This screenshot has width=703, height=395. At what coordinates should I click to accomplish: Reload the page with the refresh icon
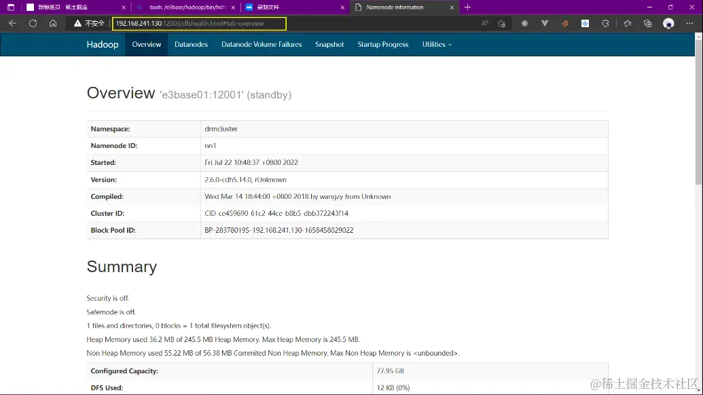click(33, 23)
